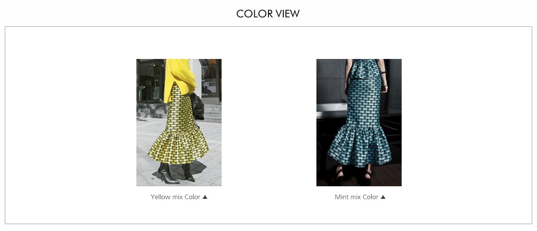
Task: Click the bracelet on model's wrist
Action: pyautogui.click(x=383, y=72)
